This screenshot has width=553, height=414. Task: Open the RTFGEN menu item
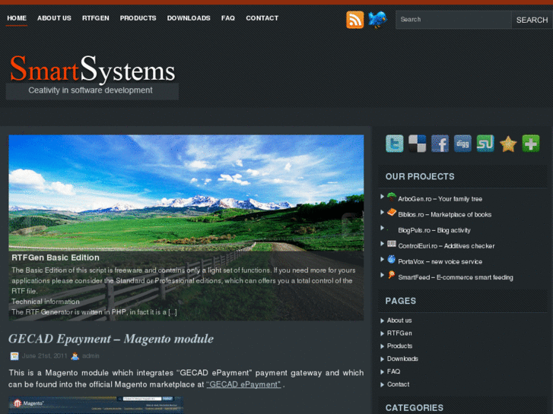[x=96, y=18]
